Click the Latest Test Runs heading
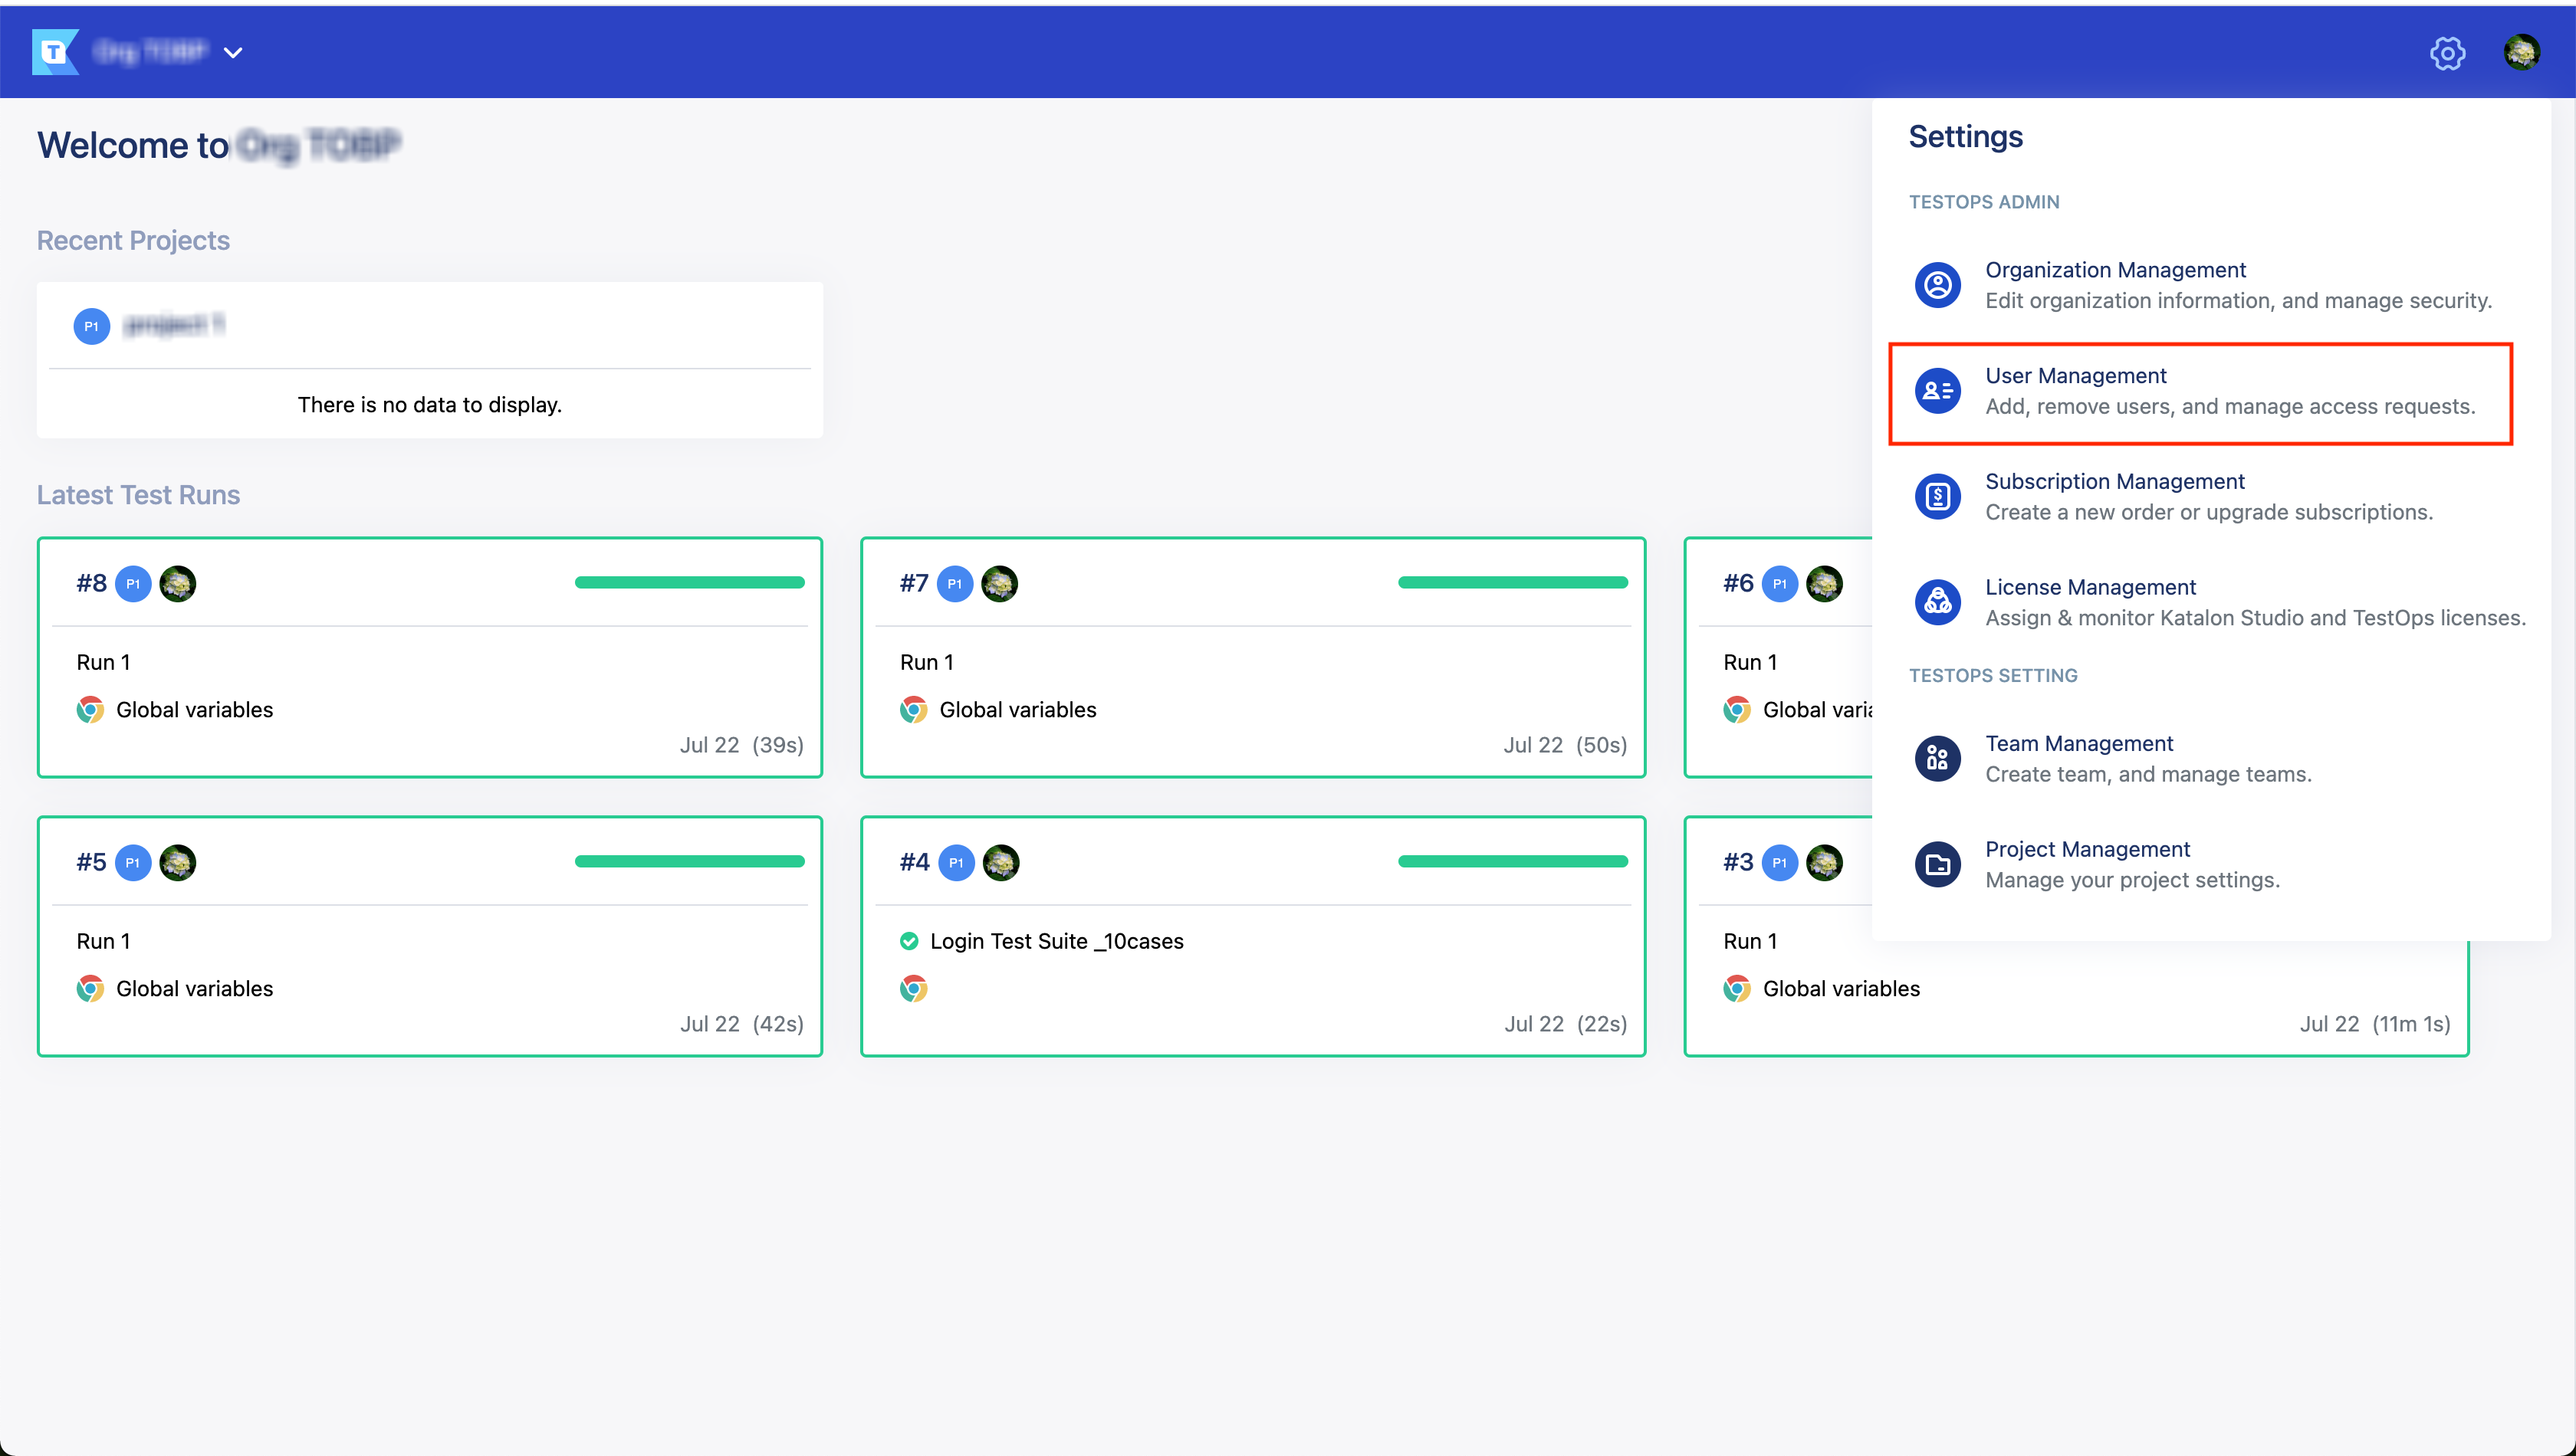The width and height of the screenshot is (2576, 1456). [138, 495]
